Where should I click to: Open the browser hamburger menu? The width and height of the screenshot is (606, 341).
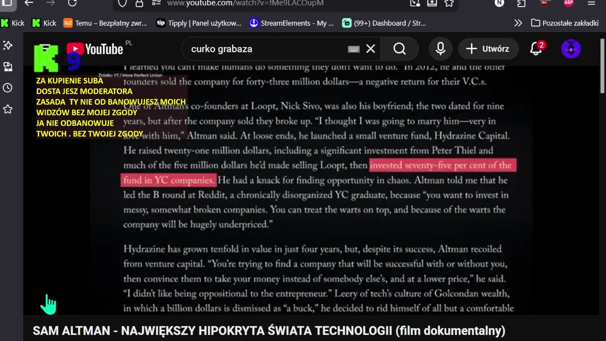coord(591,3)
